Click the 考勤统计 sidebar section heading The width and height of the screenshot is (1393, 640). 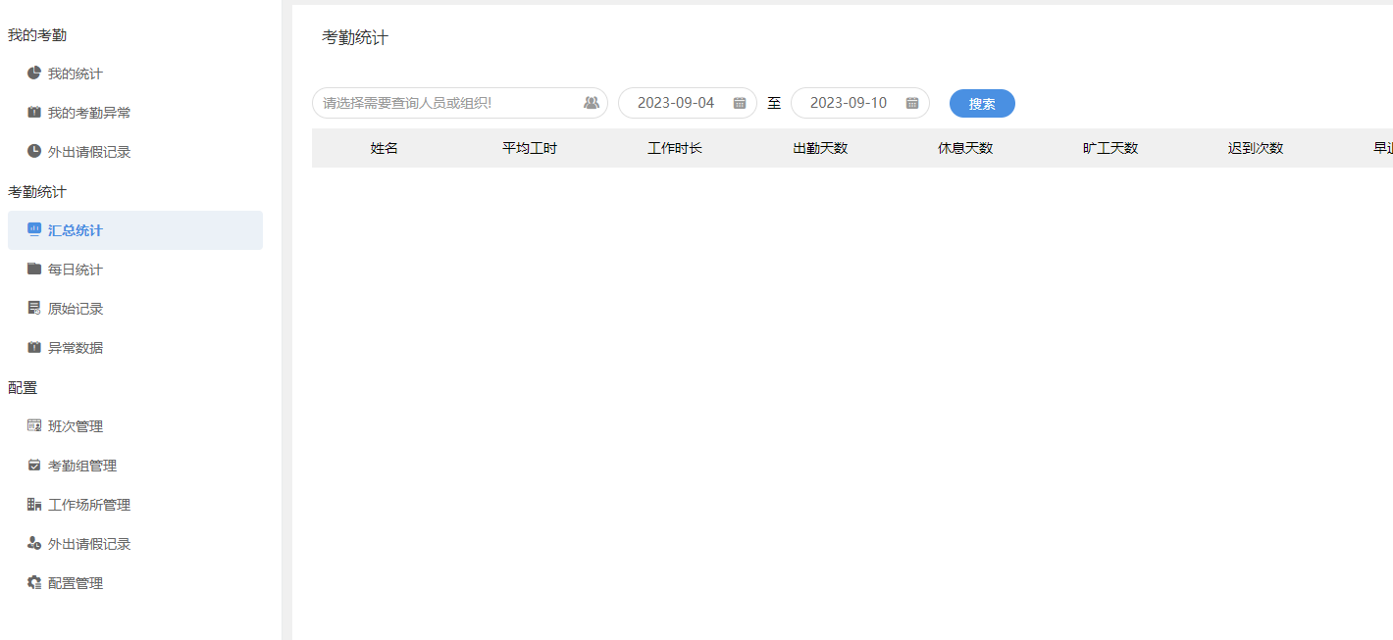point(37,191)
